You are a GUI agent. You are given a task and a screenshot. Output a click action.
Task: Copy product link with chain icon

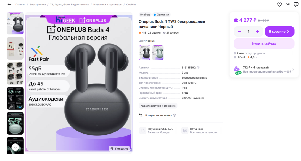287,4
